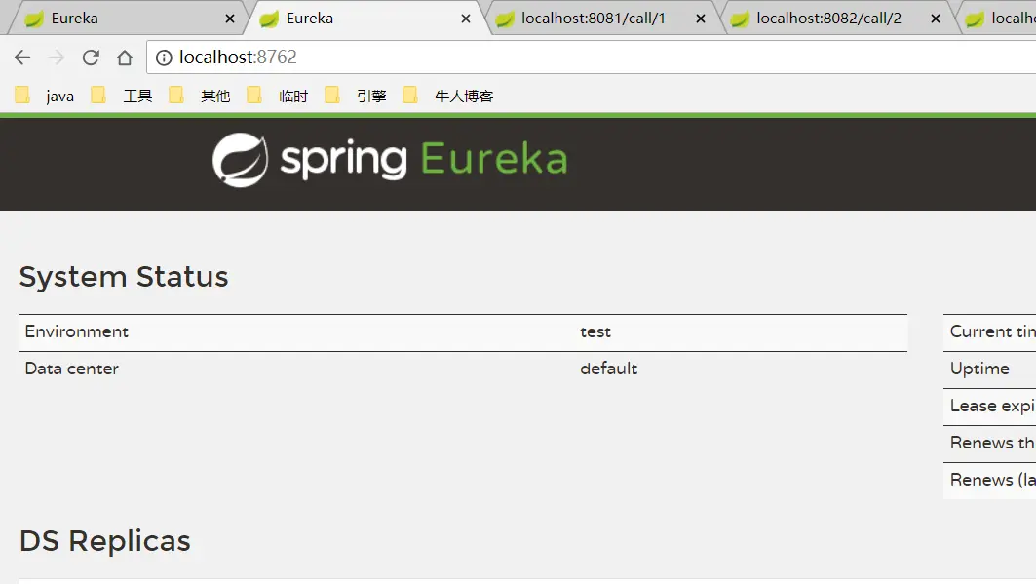The image size is (1036, 584).
Task: Close the localhost:8081/call/1 tab
Action: point(701,19)
